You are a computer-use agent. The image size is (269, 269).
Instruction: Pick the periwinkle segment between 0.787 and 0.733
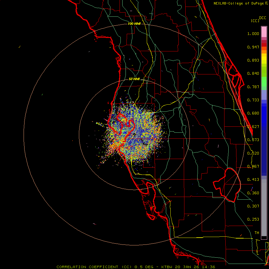point(264,95)
